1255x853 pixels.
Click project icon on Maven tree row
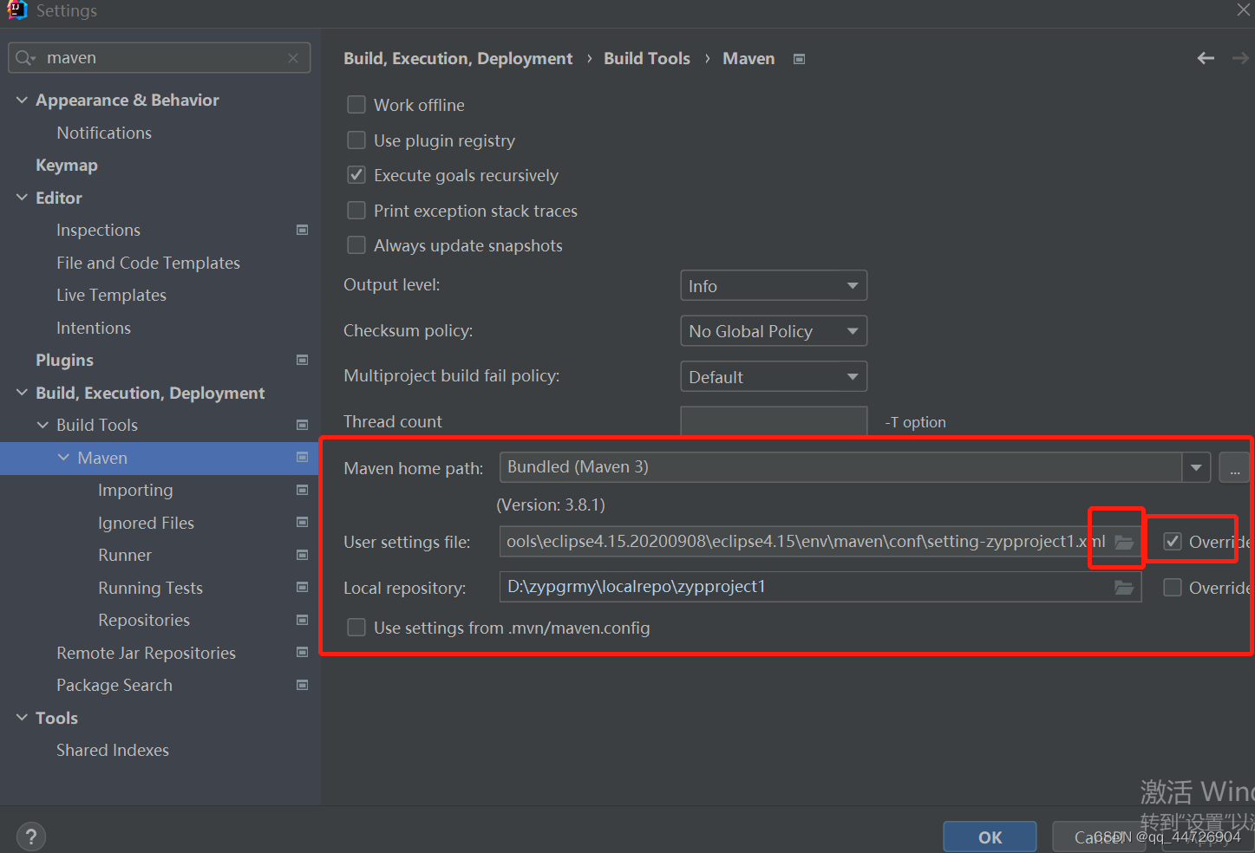[x=303, y=457]
